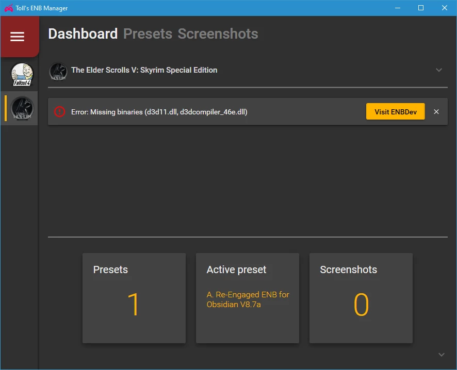Switch to the Dashboard tab

[x=83, y=34]
